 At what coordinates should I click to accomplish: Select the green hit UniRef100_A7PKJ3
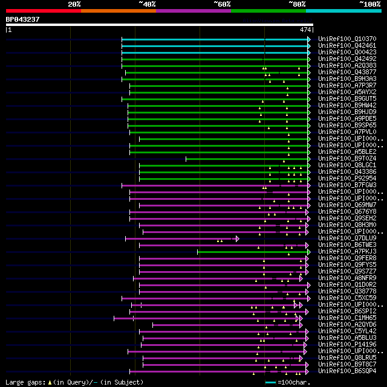347,252
